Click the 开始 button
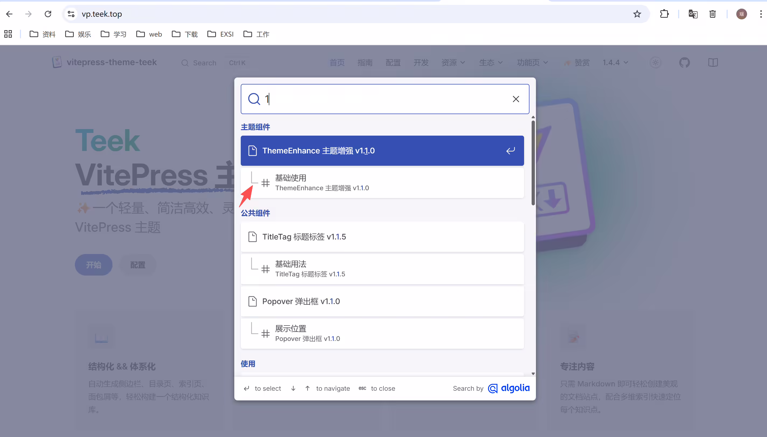Screen dimensions: 767x437 point(93,265)
